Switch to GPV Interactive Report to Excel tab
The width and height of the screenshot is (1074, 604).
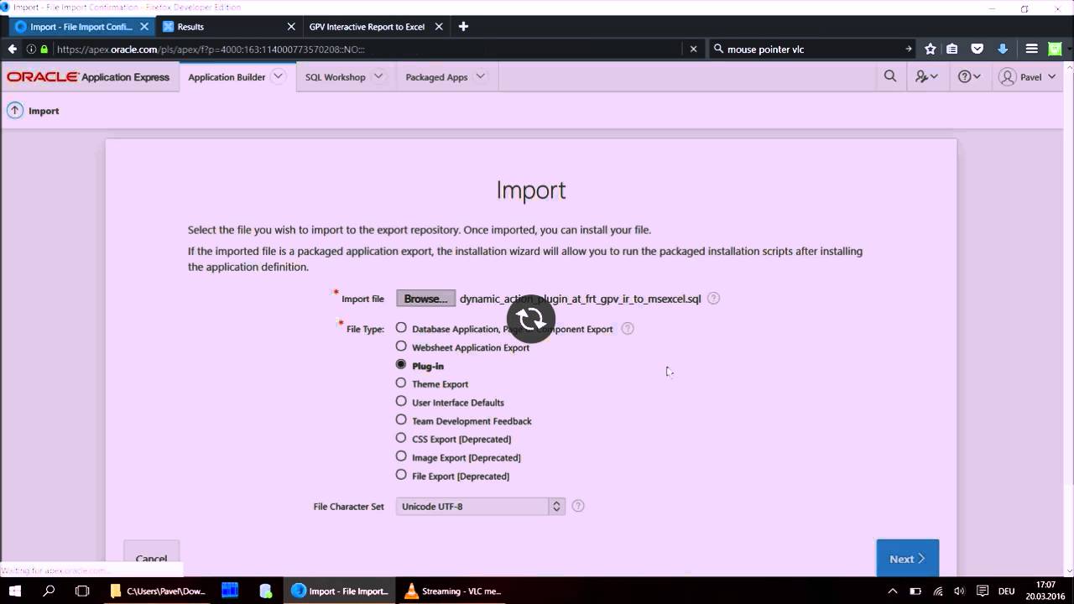pos(368,27)
